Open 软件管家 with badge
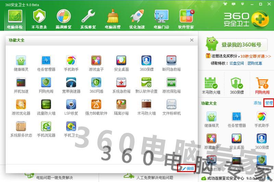The width and height of the screenshot is (274, 182). [x=186, y=19]
